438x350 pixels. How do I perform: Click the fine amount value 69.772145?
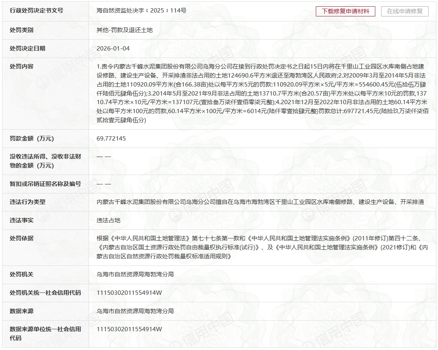point(111,139)
